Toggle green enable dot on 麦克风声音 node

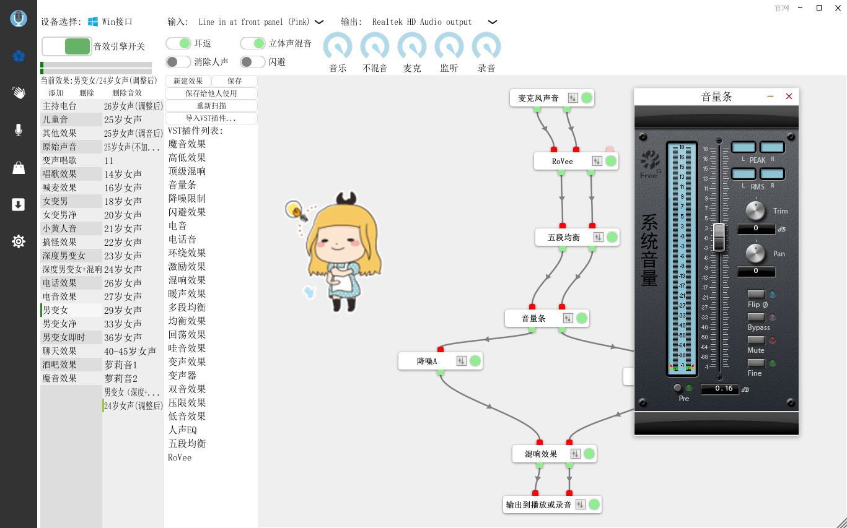coord(587,98)
